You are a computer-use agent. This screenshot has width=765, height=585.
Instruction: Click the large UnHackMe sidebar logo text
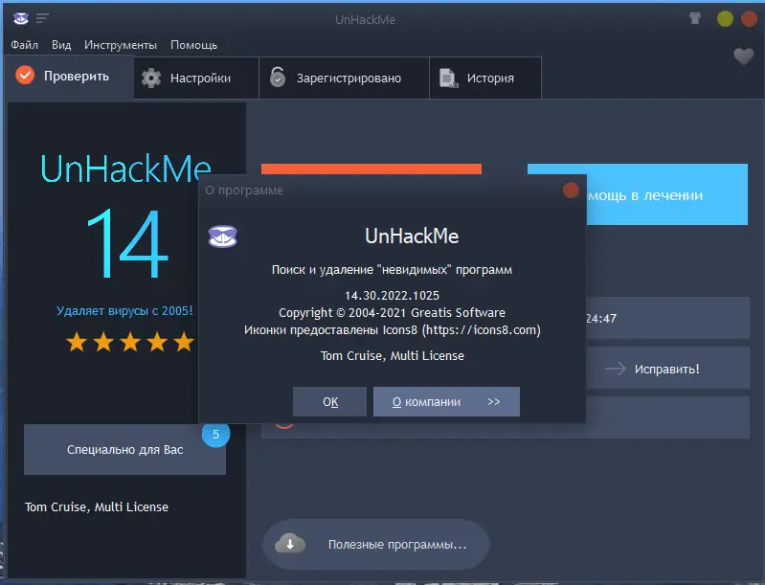pos(125,169)
